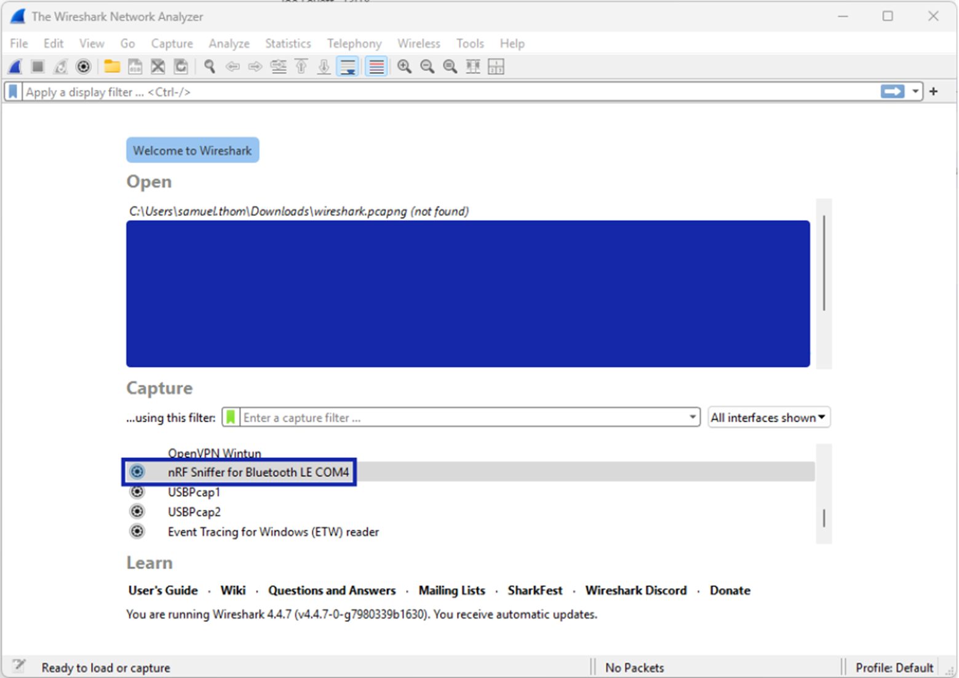Viewport: 959px width, 678px height.
Task: Expand display filter history dropdown arrow
Action: [915, 92]
